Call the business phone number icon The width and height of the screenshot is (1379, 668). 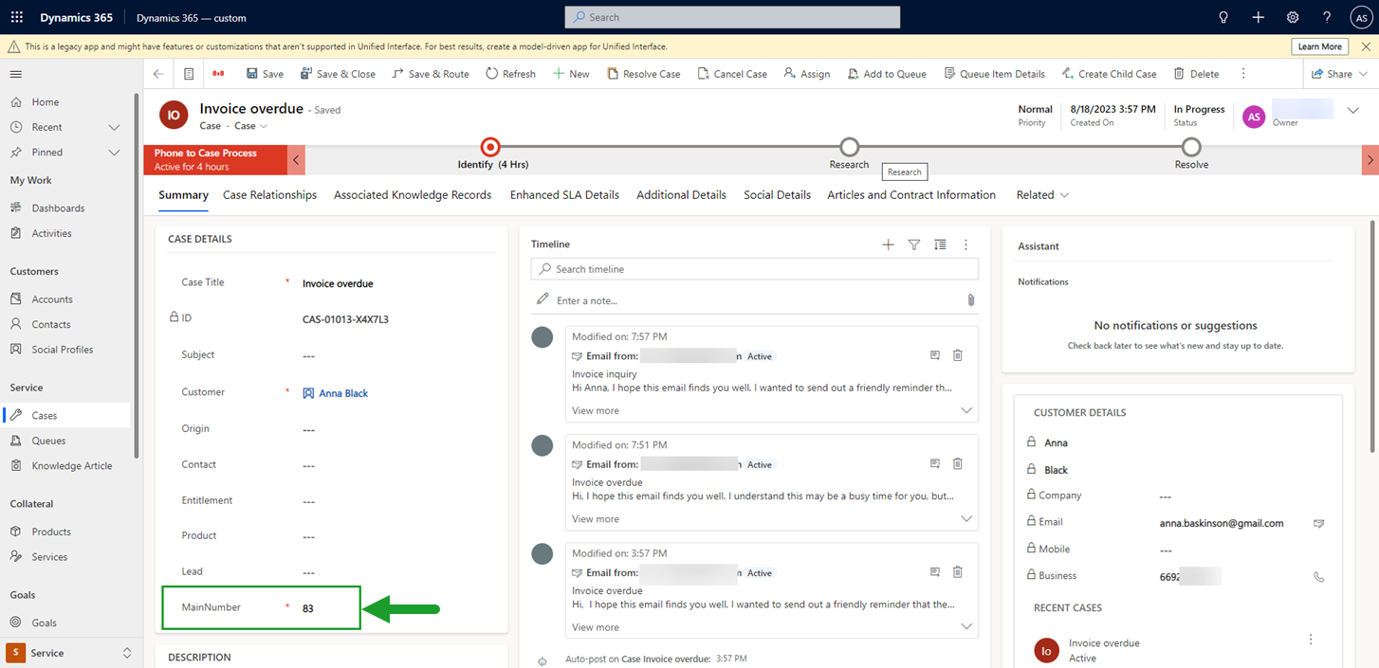click(1318, 576)
